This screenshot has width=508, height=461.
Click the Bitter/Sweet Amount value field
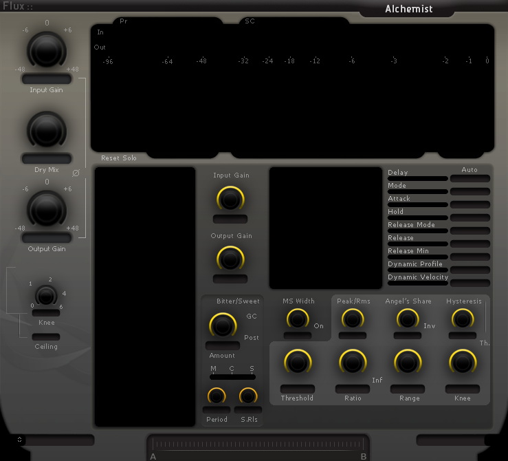tap(223, 345)
